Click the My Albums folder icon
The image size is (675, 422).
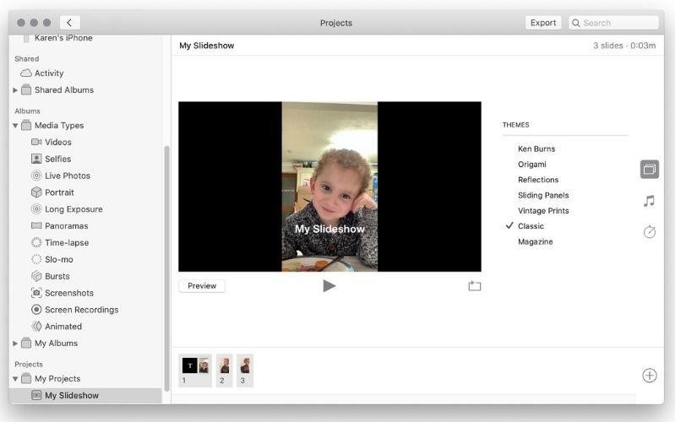tap(26, 343)
